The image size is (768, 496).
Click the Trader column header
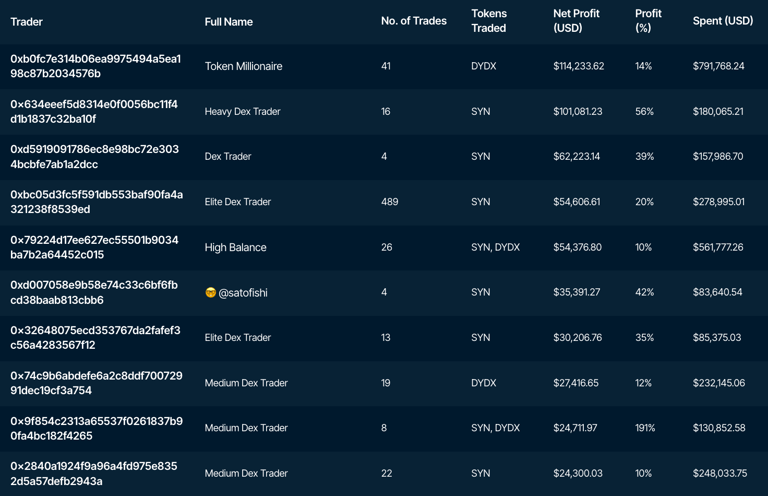(27, 22)
